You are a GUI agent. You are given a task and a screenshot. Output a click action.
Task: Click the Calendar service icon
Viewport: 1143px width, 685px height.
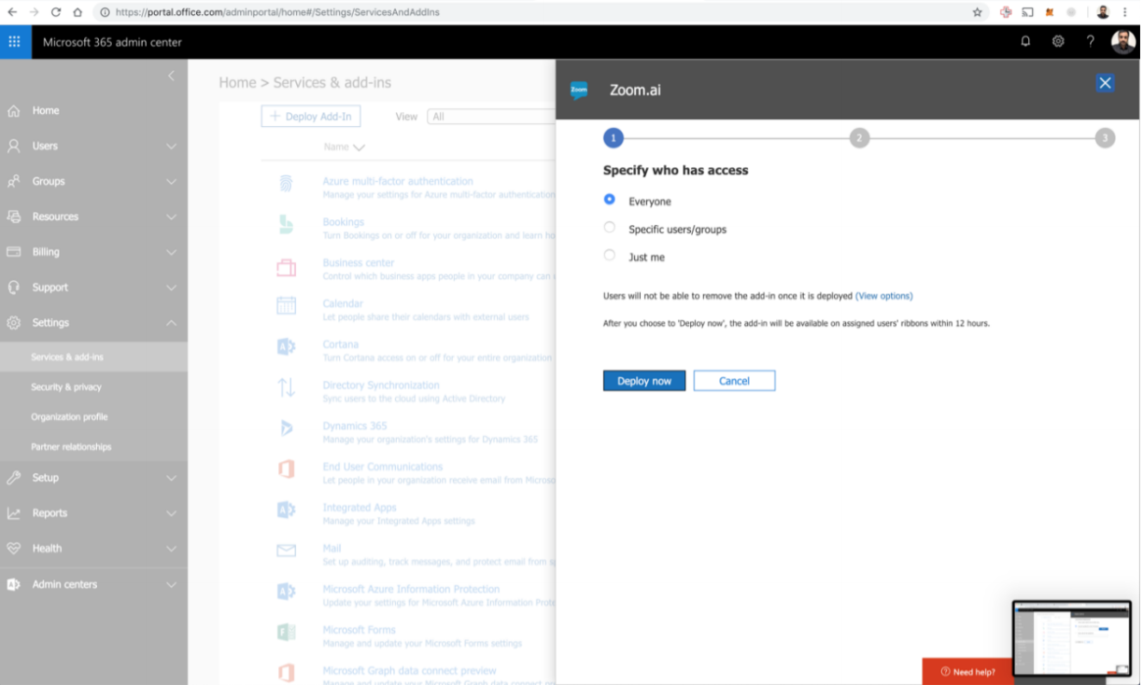(286, 305)
